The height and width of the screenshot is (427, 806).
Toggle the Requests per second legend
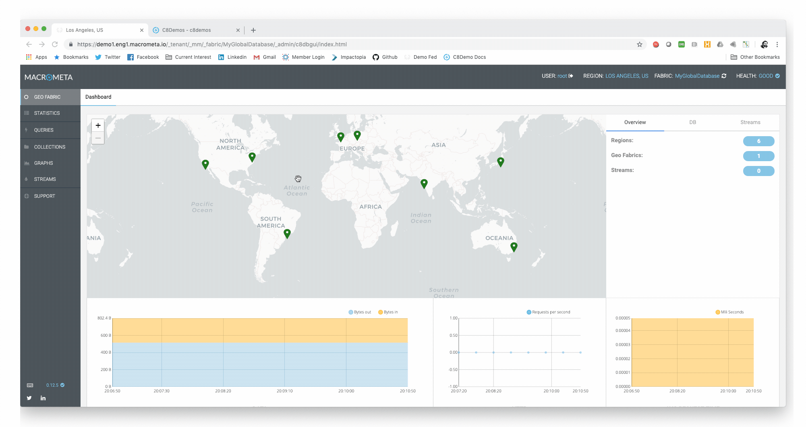(548, 312)
